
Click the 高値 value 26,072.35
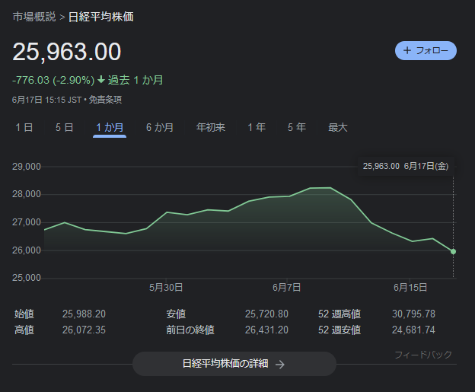(84, 330)
